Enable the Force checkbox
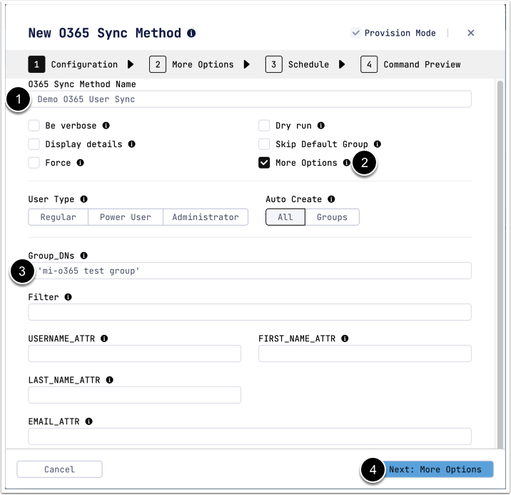This screenshot has width=511, height=495. coord(34,163)
